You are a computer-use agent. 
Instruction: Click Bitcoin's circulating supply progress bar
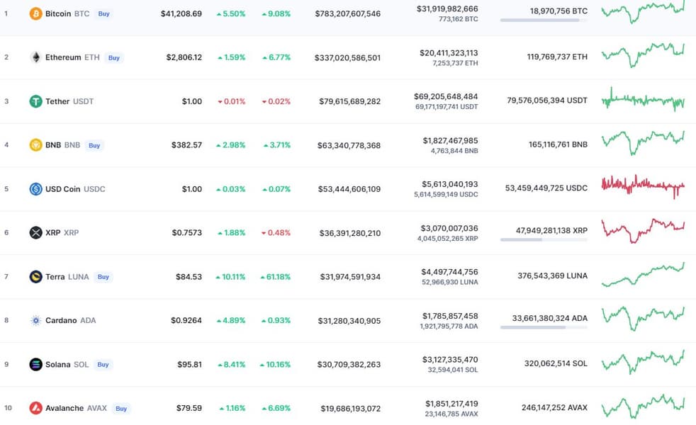(x=544, y=21)
